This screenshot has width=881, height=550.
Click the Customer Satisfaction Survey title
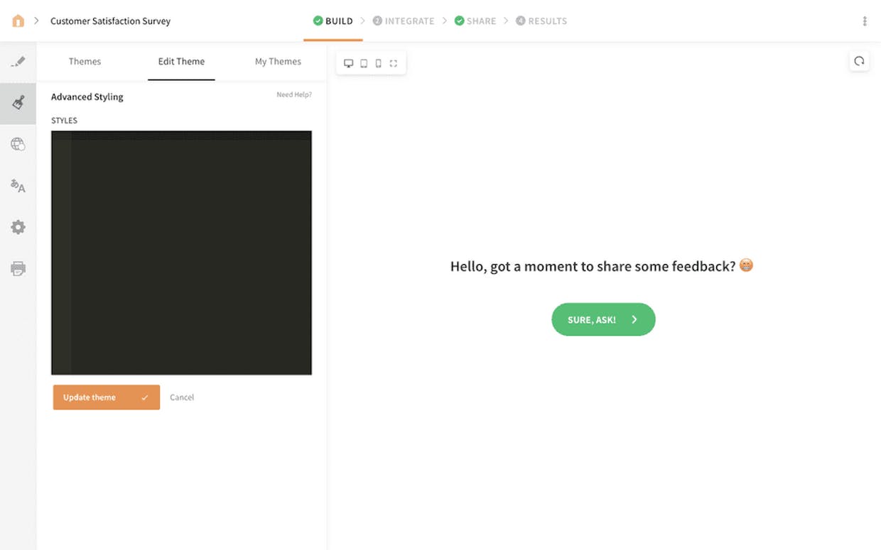(x=110, y=21)
